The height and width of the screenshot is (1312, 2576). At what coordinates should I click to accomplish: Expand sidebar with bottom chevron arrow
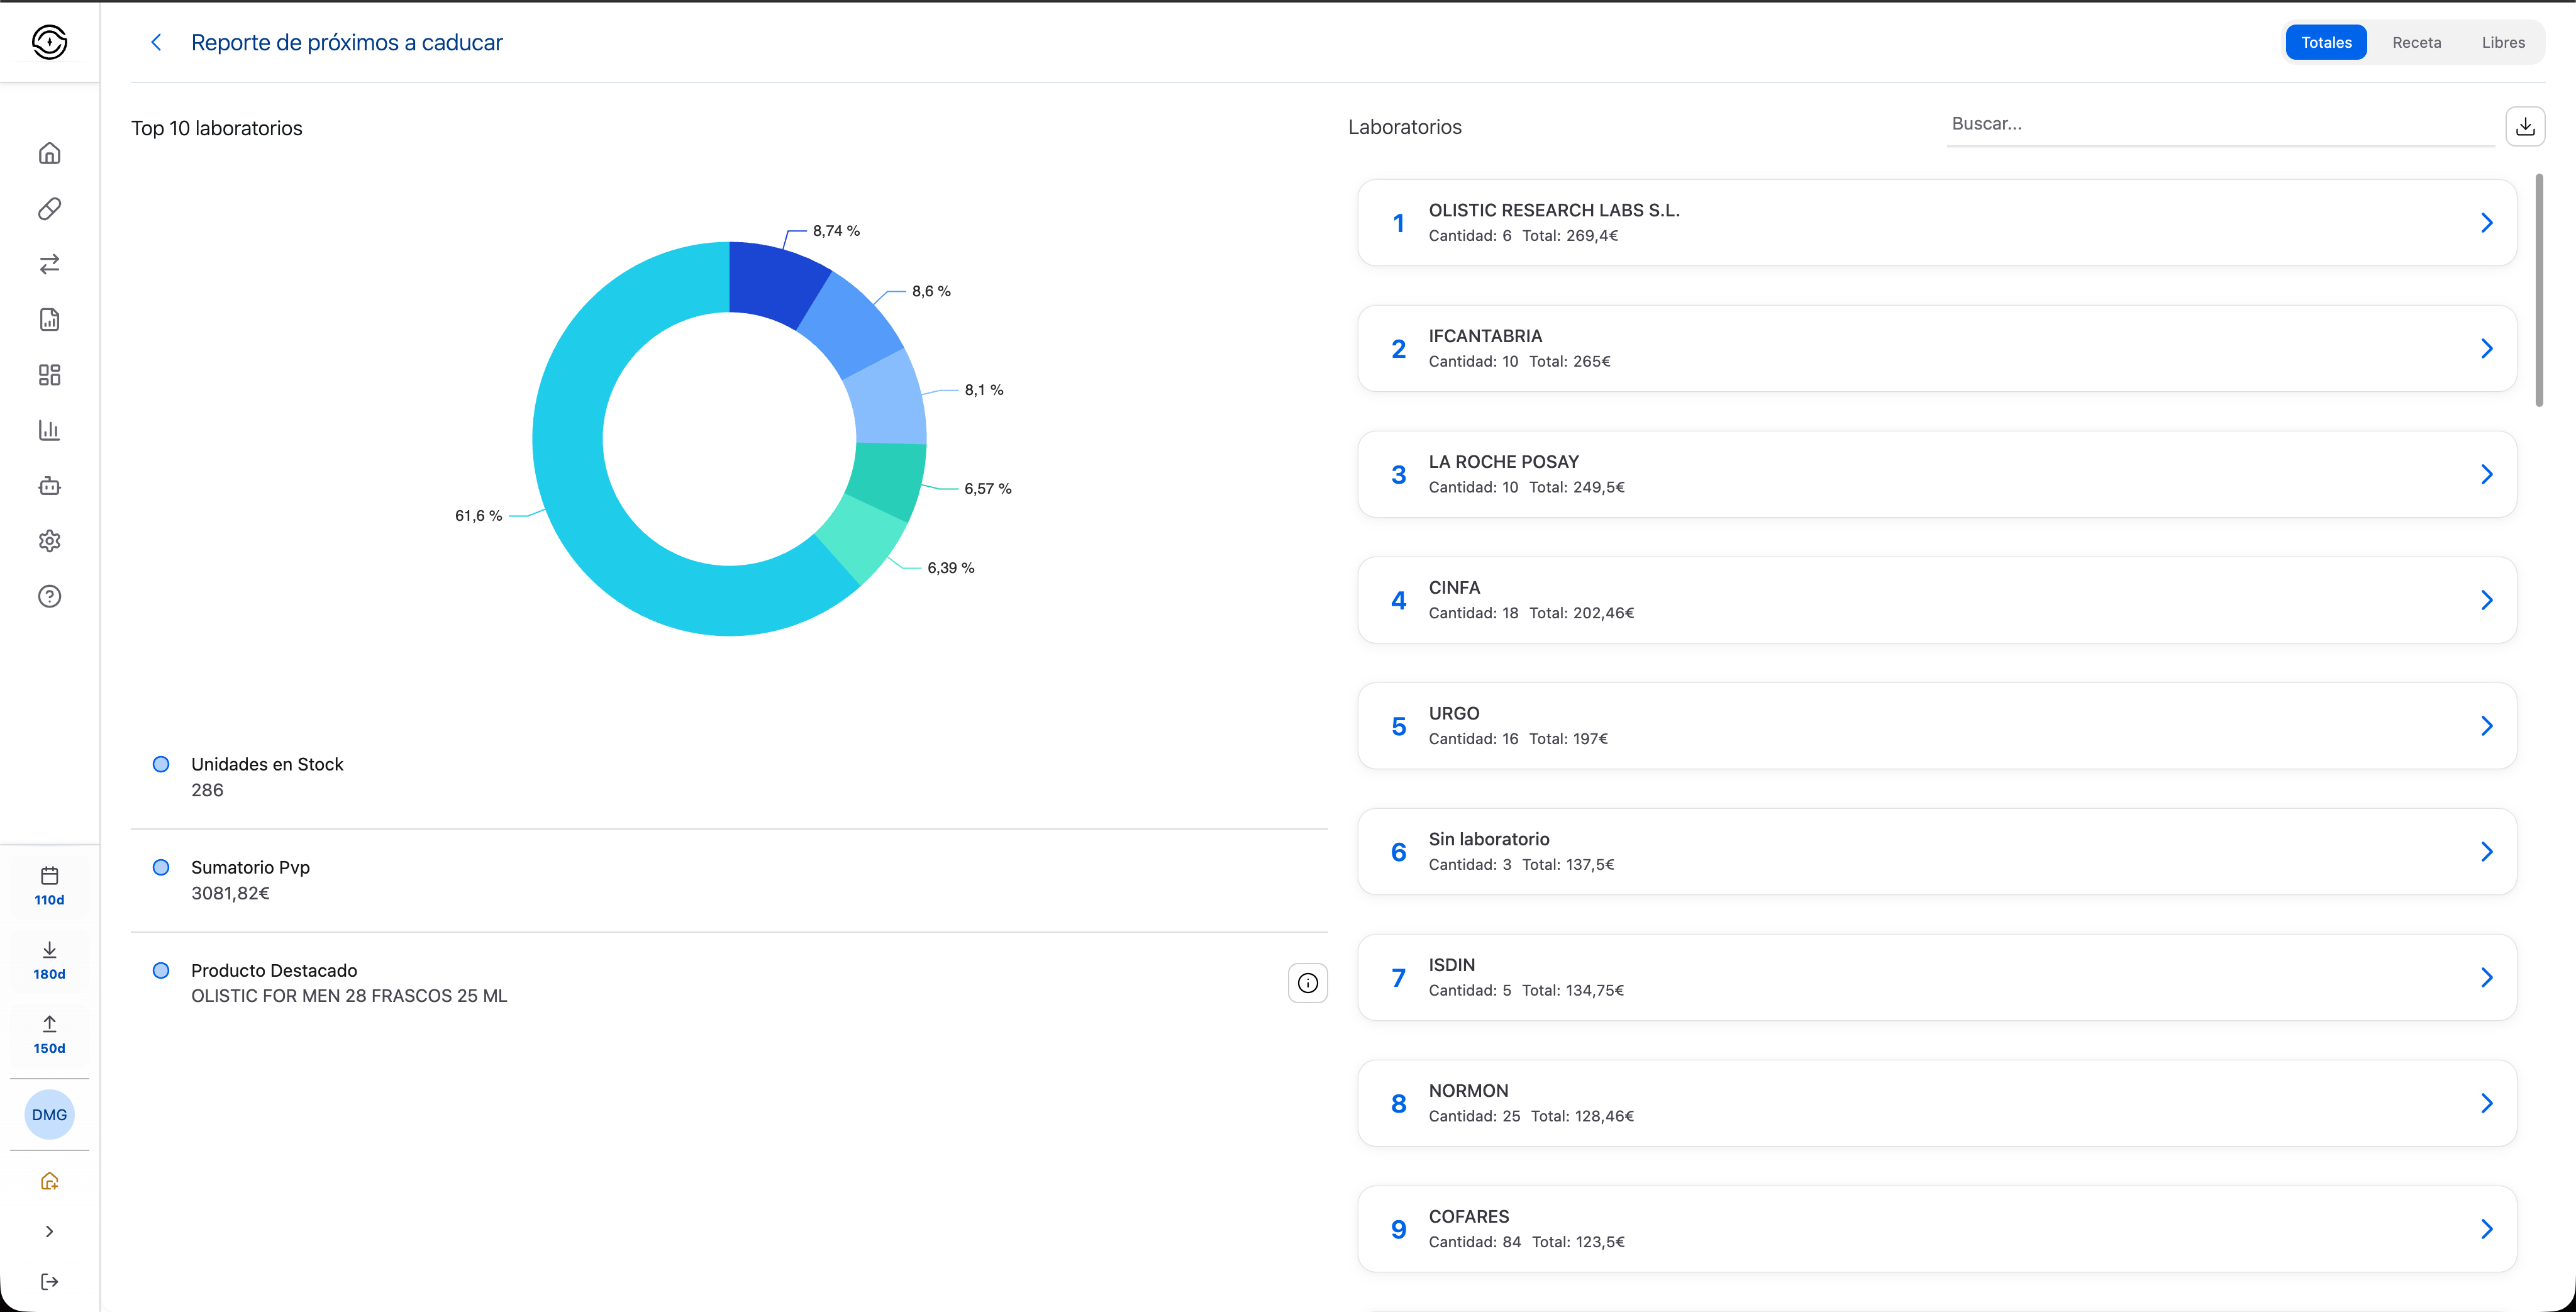point(49,1231)
